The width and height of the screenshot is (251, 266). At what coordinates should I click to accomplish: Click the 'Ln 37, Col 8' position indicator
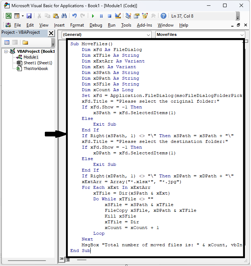(x=183, y=16)
